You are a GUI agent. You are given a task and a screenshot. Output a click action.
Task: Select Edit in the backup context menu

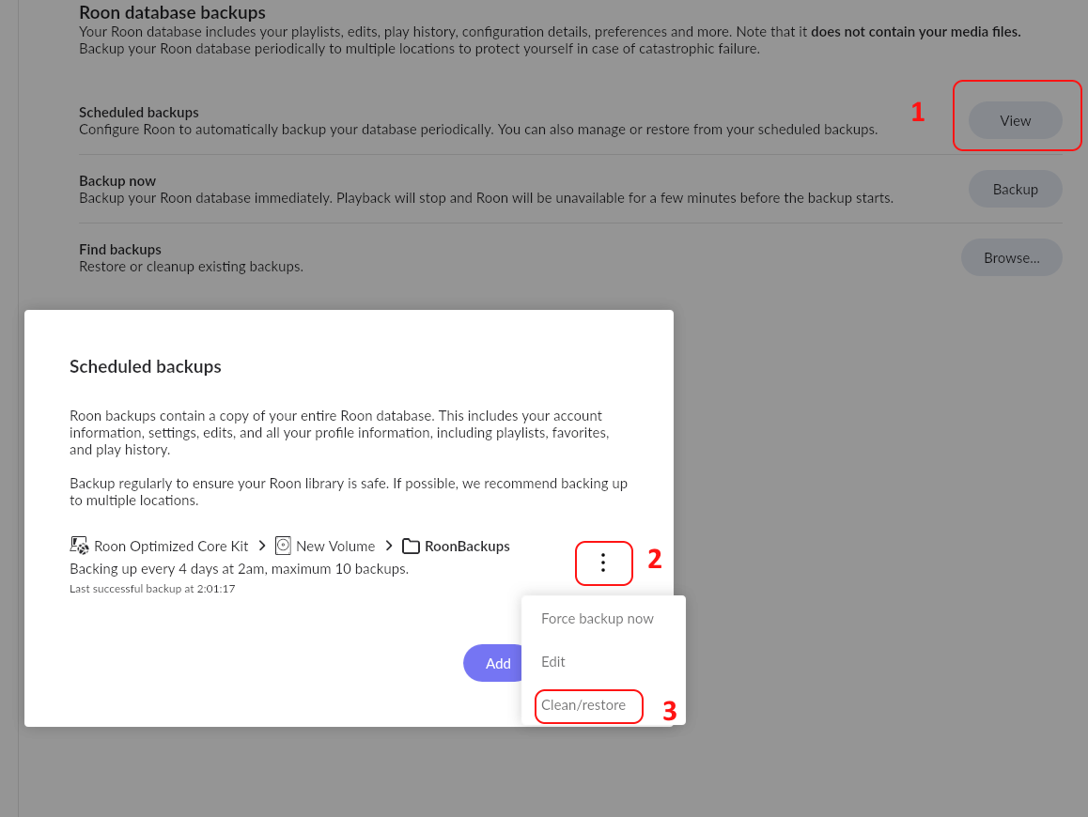click(553, 662)
